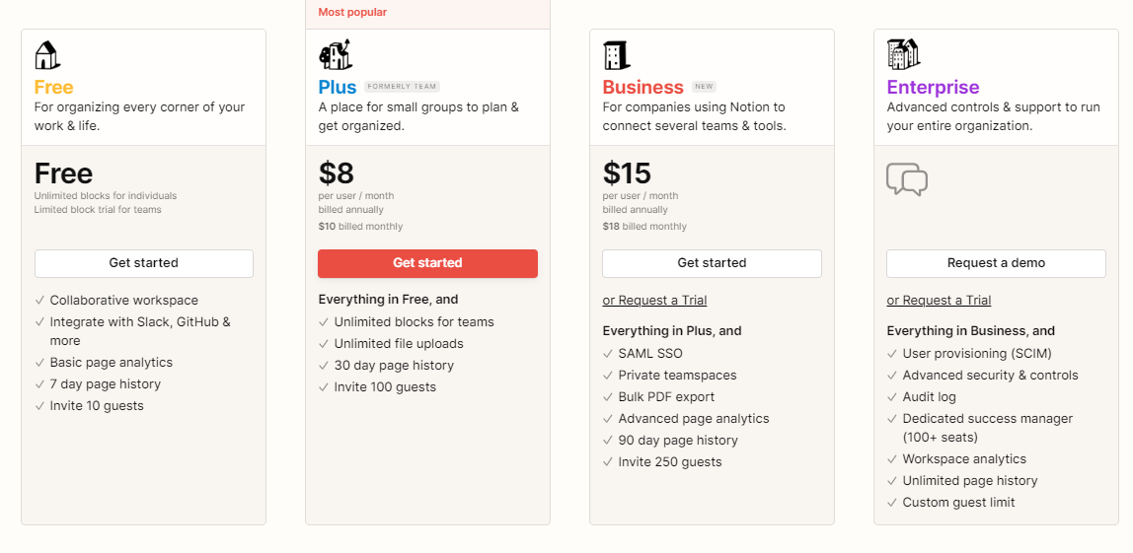Open Request a Trial link under Business

tap(654, 301)
